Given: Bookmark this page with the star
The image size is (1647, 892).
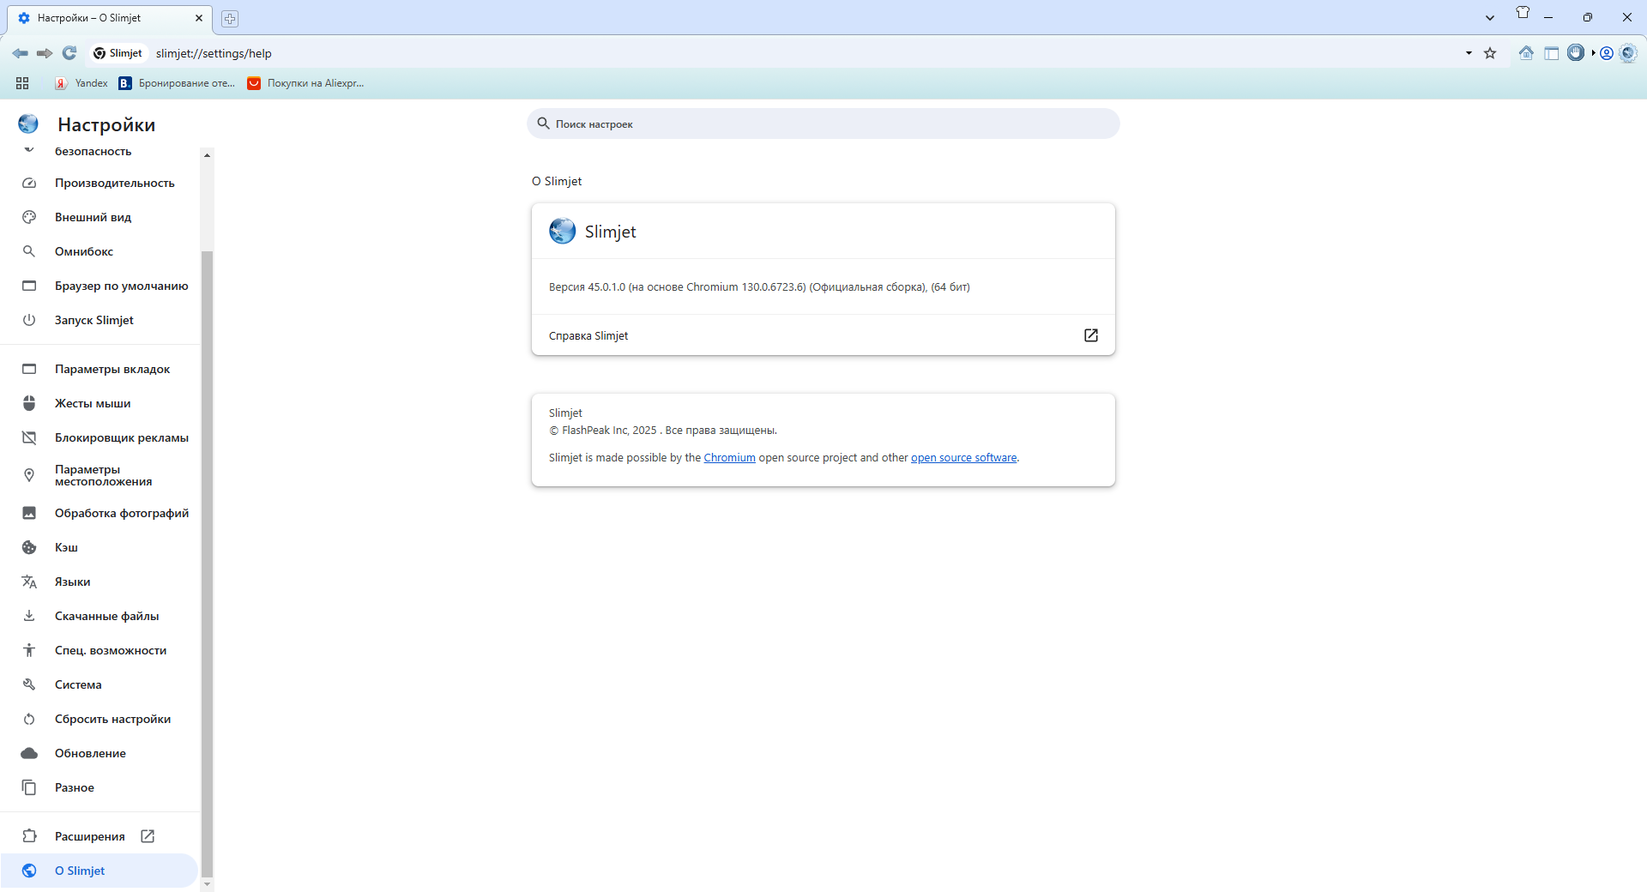Looking at the screenshot, I should click(x=1490, y=53).
